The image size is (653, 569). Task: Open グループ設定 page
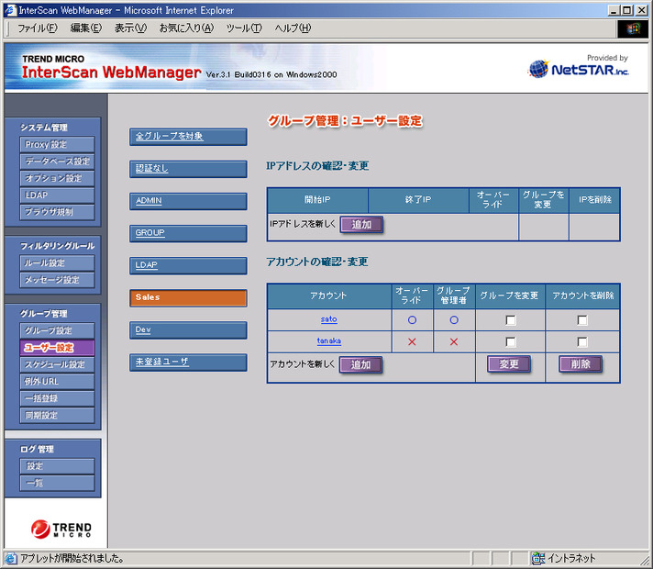pyautogui.click(x=57, y=330)
